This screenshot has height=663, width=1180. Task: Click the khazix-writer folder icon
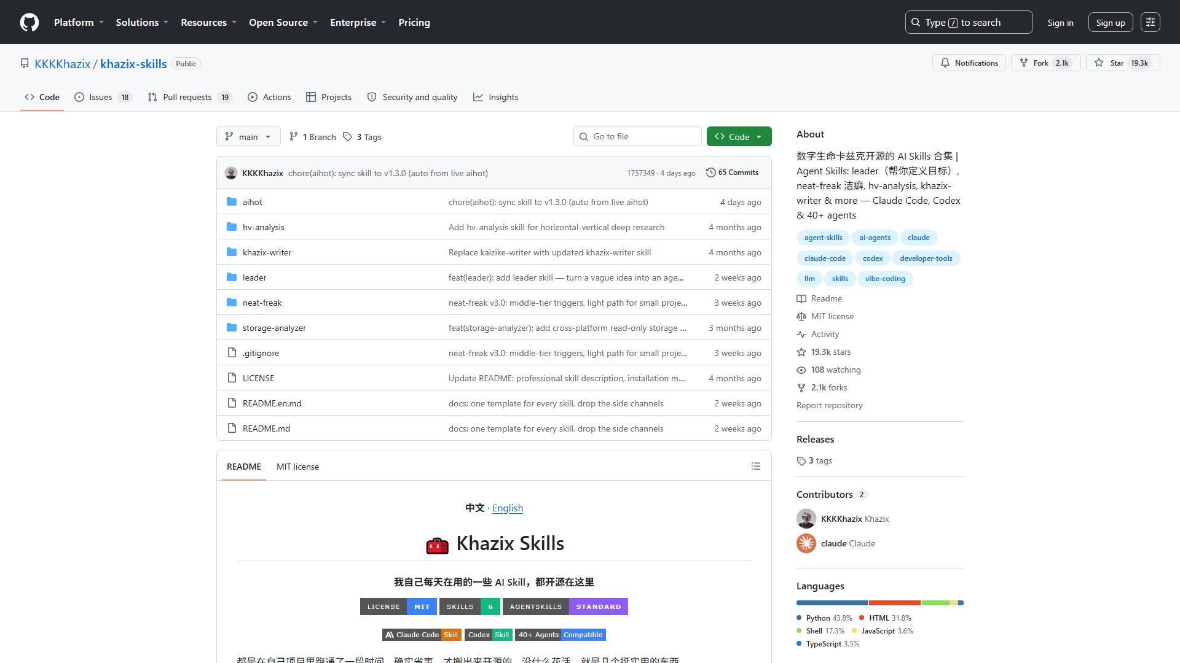(232, 252)
